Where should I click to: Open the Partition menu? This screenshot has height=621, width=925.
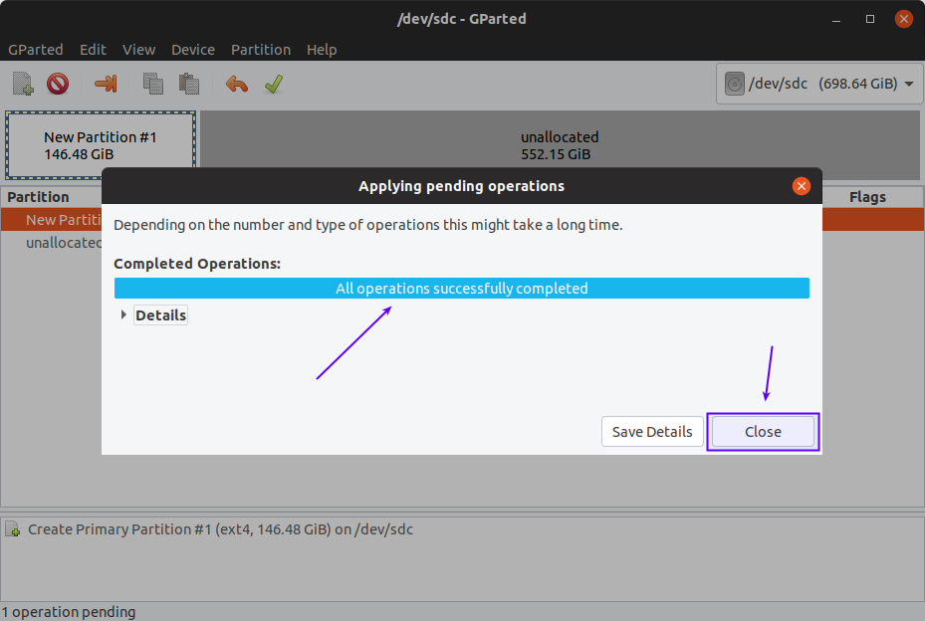(x=261, y=49)
